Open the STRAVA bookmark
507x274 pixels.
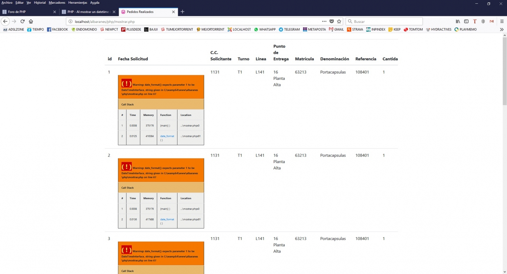click(x=355, y=29)
